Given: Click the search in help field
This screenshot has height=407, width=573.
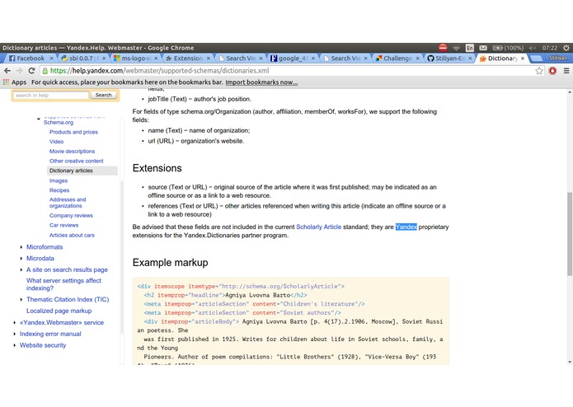Looking at the screenshot, I should click(50, 96).
